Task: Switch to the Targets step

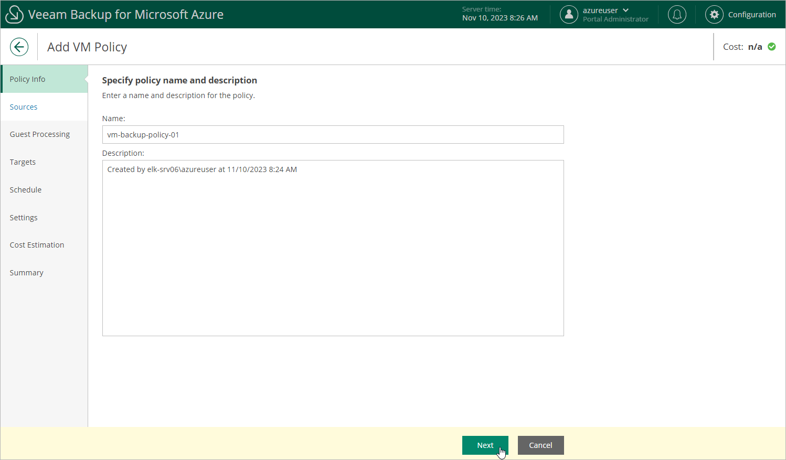Action: click(44, 162)
